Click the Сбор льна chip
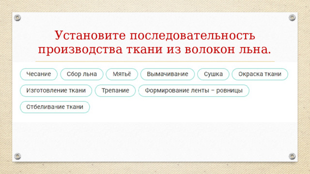Viewport: 310px width, 174px height. pos(82,74)
